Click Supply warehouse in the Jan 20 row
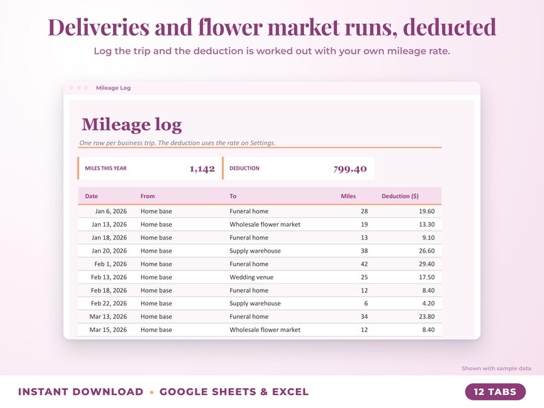Image resolution: width=544 pixels, height=408 pixels. tap(255, 251)
